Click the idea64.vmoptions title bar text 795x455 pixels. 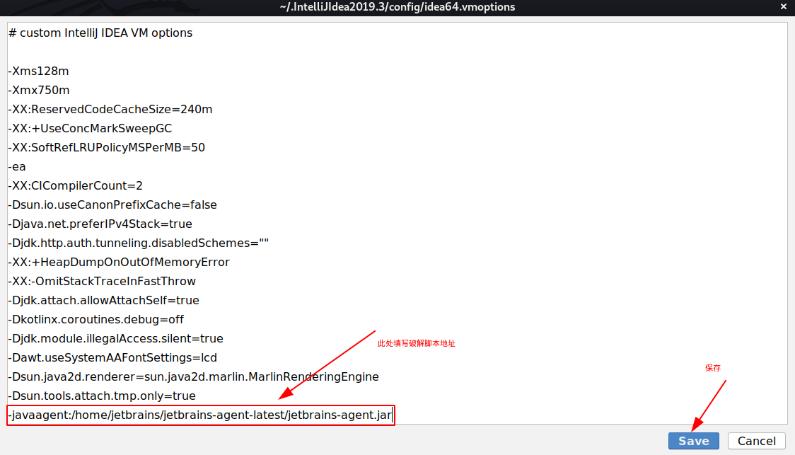pos(397,7)
